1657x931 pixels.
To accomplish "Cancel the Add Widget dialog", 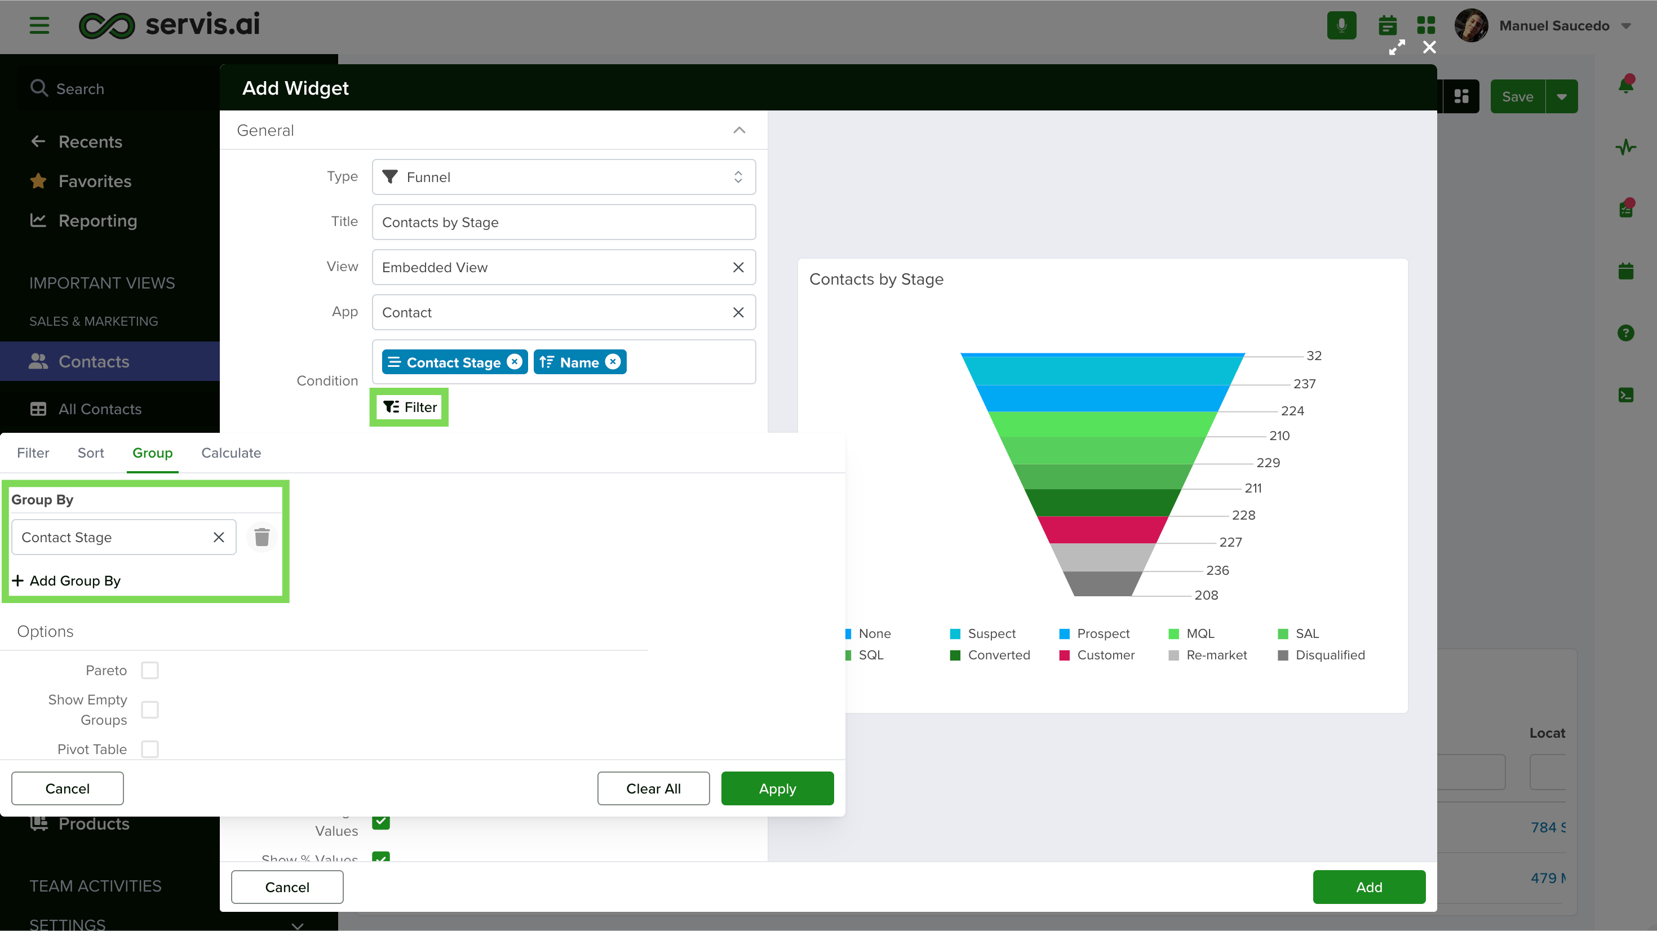I will click(287, 886).
